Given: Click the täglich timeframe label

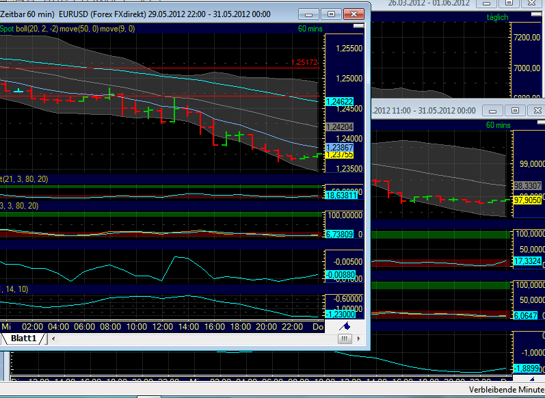Looking at the screenshot, I should [497, 17].
